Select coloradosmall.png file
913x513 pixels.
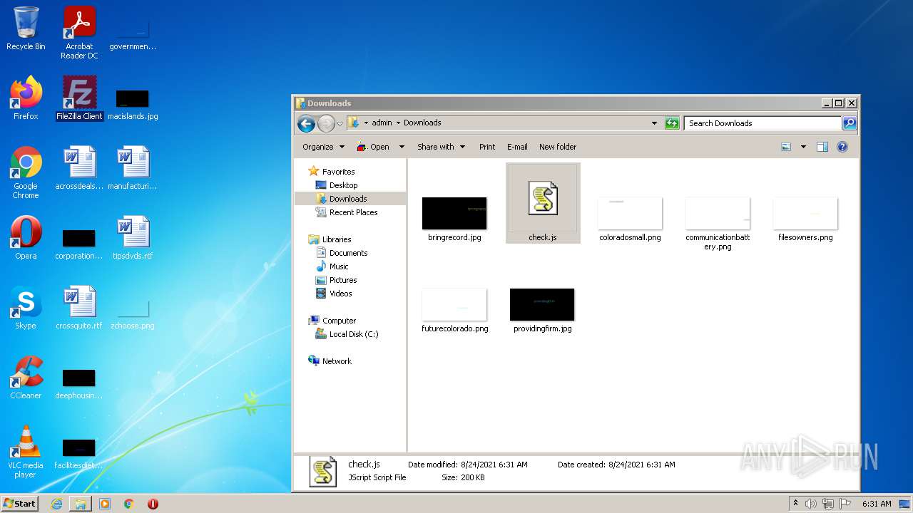[x=630, y=219]
